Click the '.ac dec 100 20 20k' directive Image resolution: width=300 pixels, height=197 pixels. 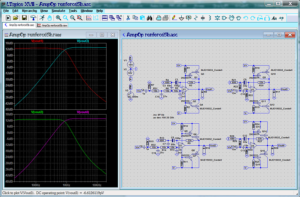click(x=163, y=118)
